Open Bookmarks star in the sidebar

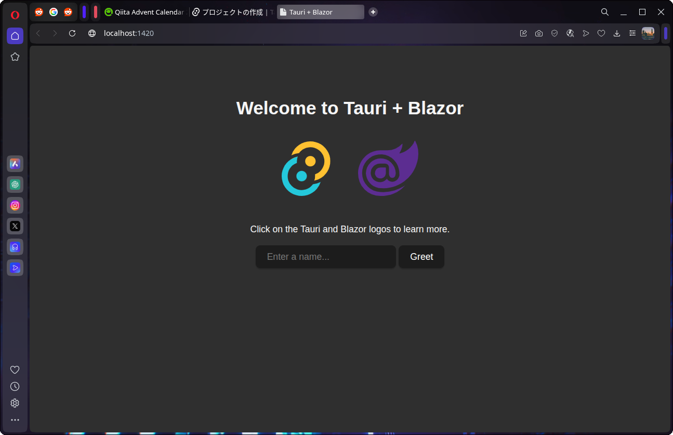pos(15,57)
